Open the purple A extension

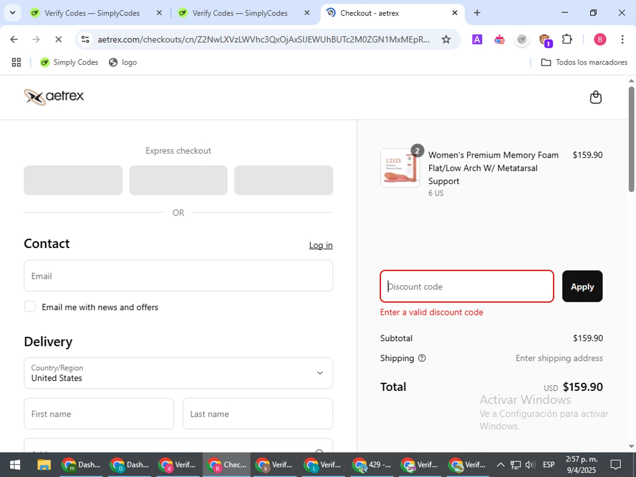tap(477, 39)
